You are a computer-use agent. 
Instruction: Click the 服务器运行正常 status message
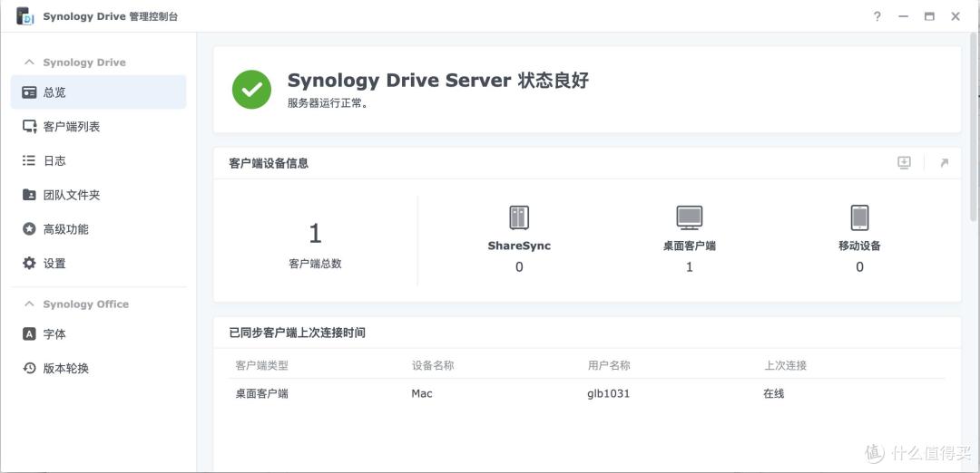coord(328,103)
